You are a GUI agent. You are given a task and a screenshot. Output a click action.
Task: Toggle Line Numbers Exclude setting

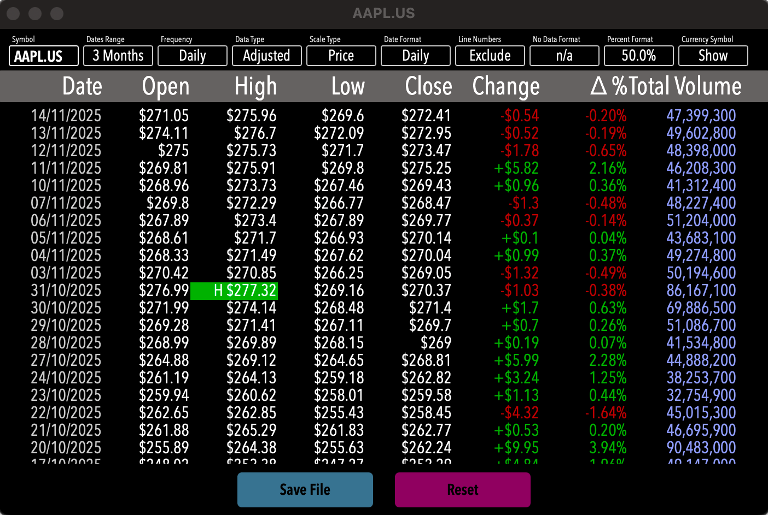[x=490, y=56]
